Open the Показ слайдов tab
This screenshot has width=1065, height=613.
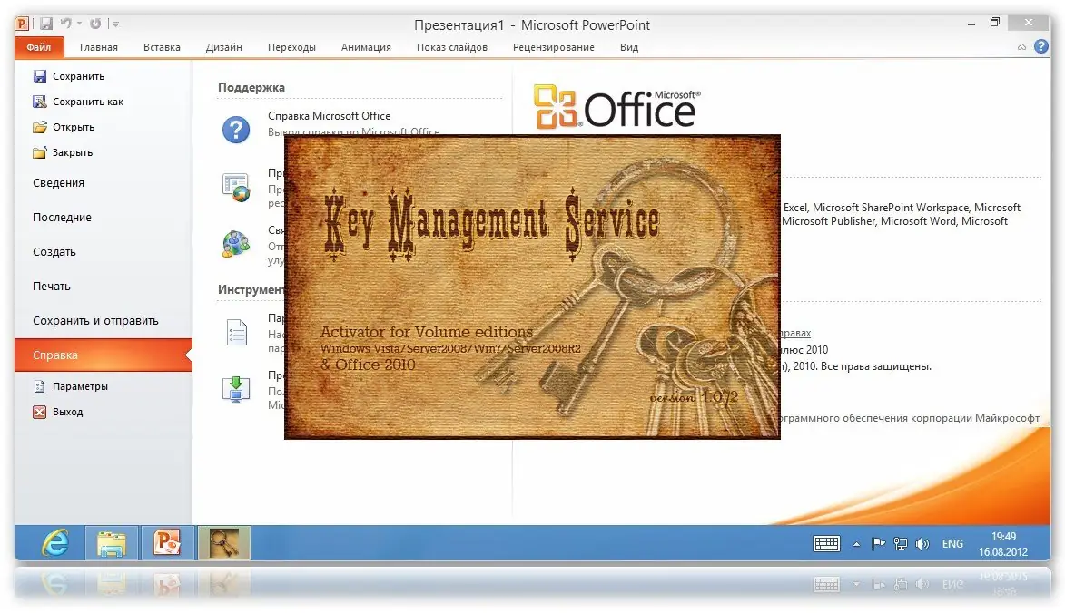coord(451,47)
